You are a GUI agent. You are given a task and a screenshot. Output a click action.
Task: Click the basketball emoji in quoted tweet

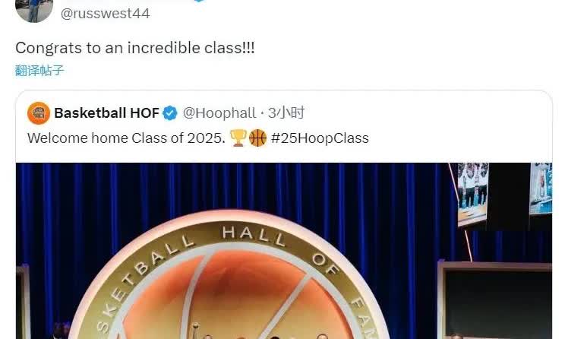point(257,138)
